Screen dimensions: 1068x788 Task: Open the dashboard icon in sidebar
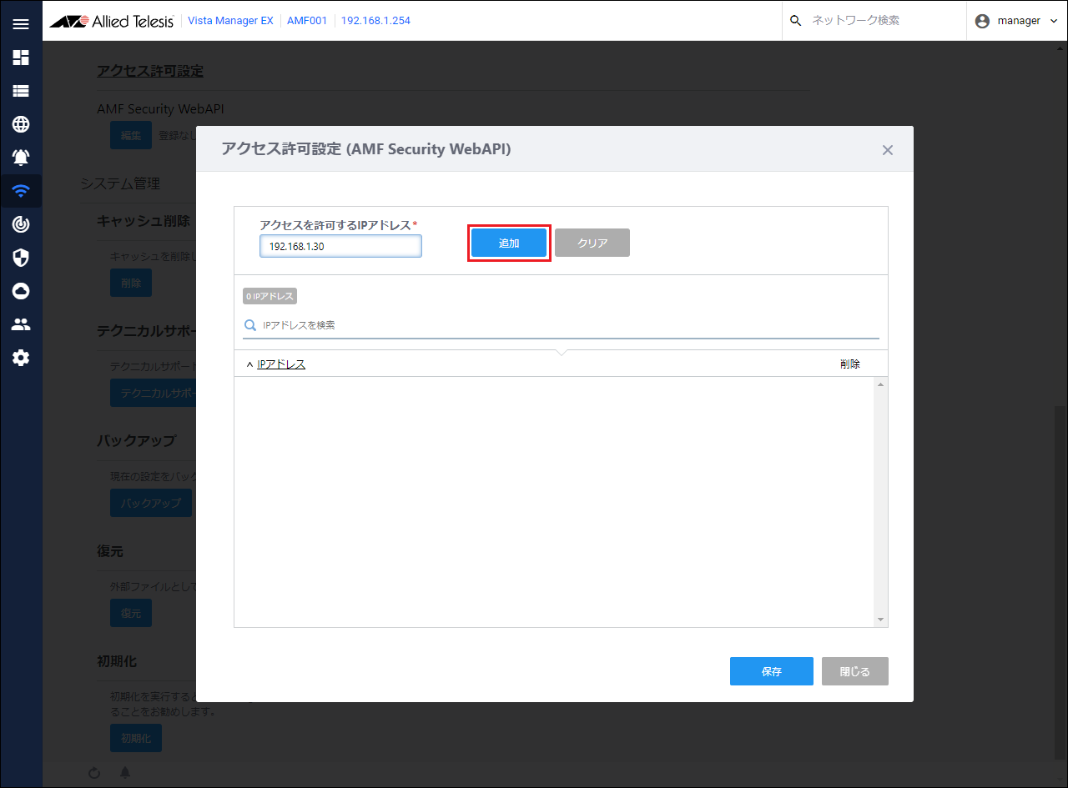point(21,58)
